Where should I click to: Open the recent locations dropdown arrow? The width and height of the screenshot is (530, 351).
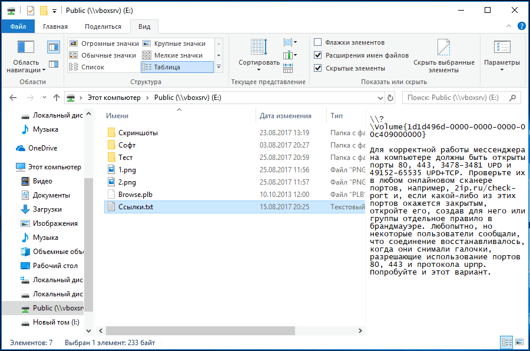[x=44, y=98]
